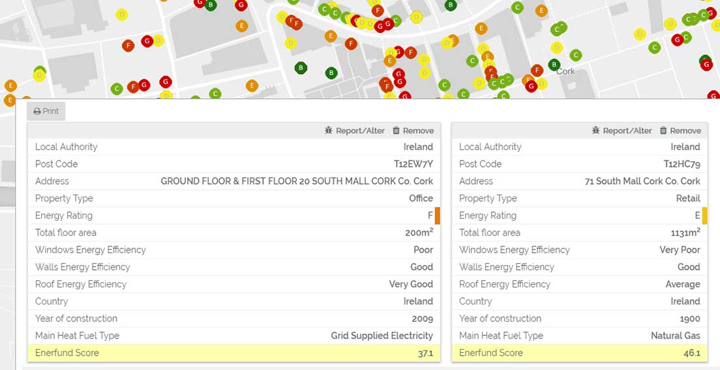Screen dimensions: 720x370
Task: Select the Enerfund Score 46.1 row
Action: 579,353
